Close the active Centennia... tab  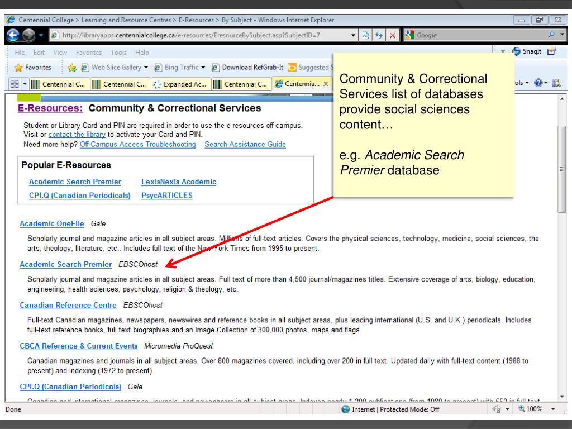[326, 84]
